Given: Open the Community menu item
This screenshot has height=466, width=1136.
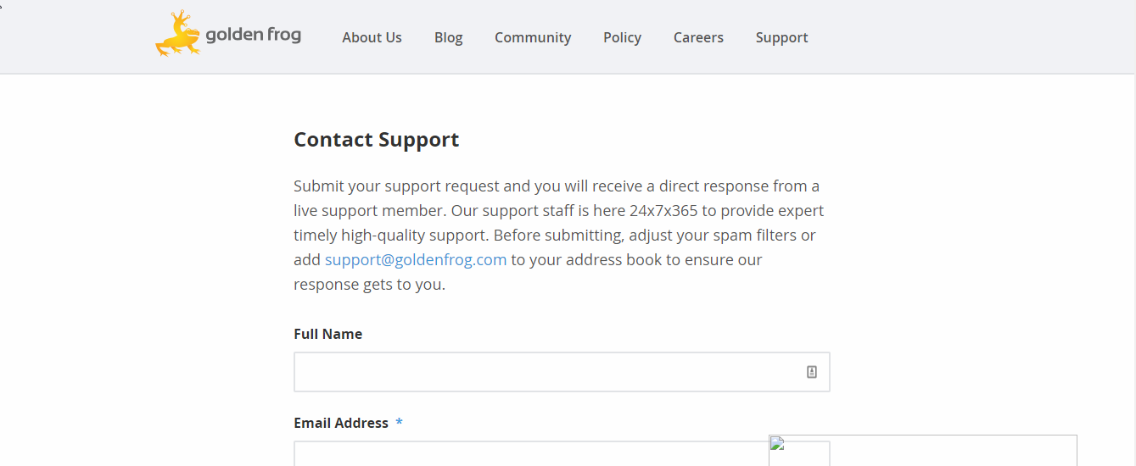Looking at the screenshot, I should (x=533, y=37).
